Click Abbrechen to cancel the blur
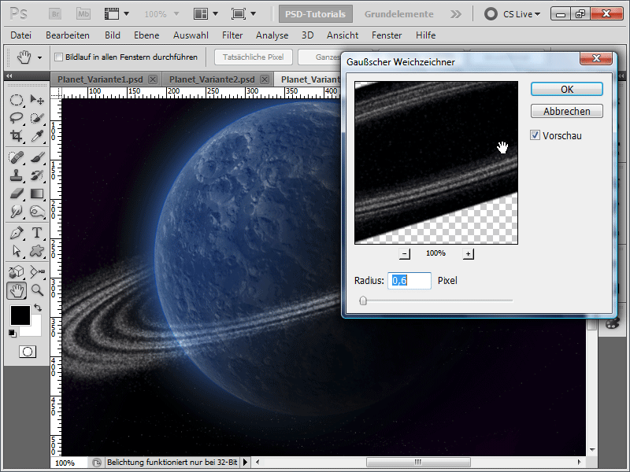Screen dimensions: 630x472 tap(566, 111)
